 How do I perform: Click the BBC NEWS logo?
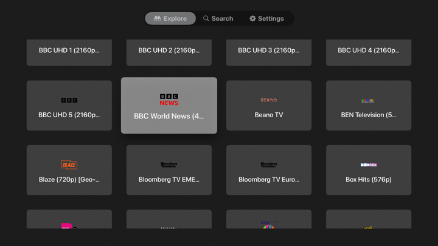tap(169, 100)
